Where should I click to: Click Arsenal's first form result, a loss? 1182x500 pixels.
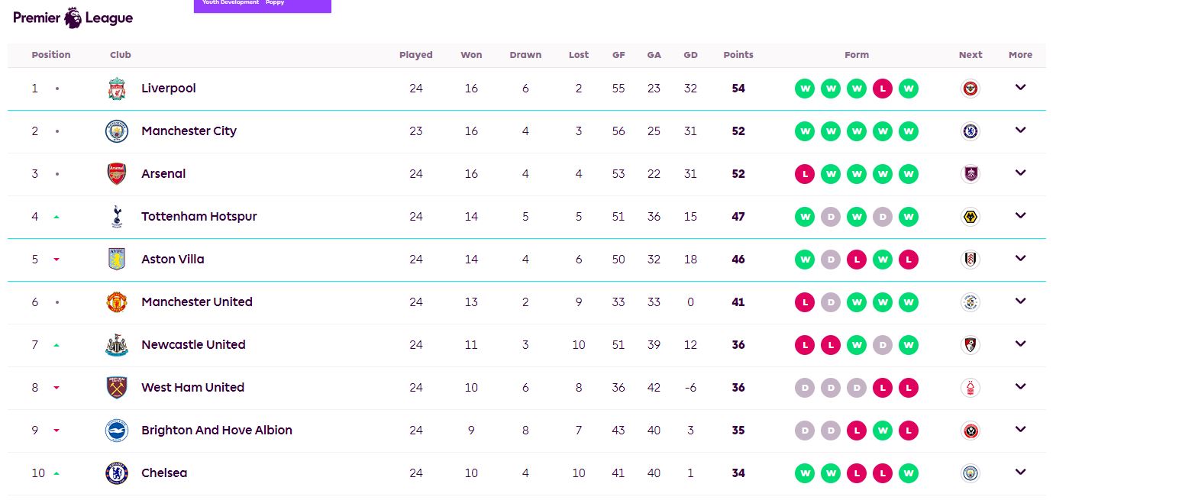[805, 174]
